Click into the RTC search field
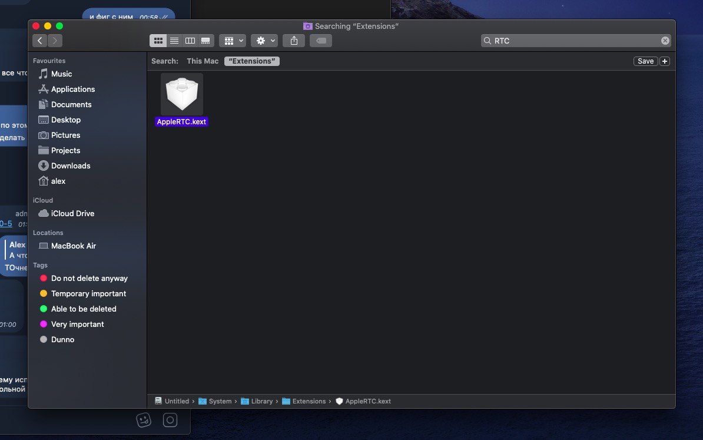 [x=576, y=41]
